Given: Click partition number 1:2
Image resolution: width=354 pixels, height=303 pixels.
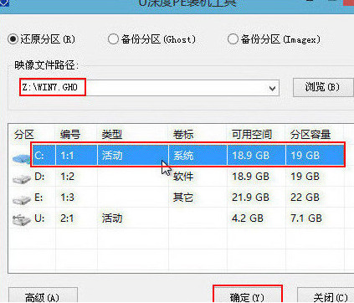Looking at the screenshot, I should [67, 177].
